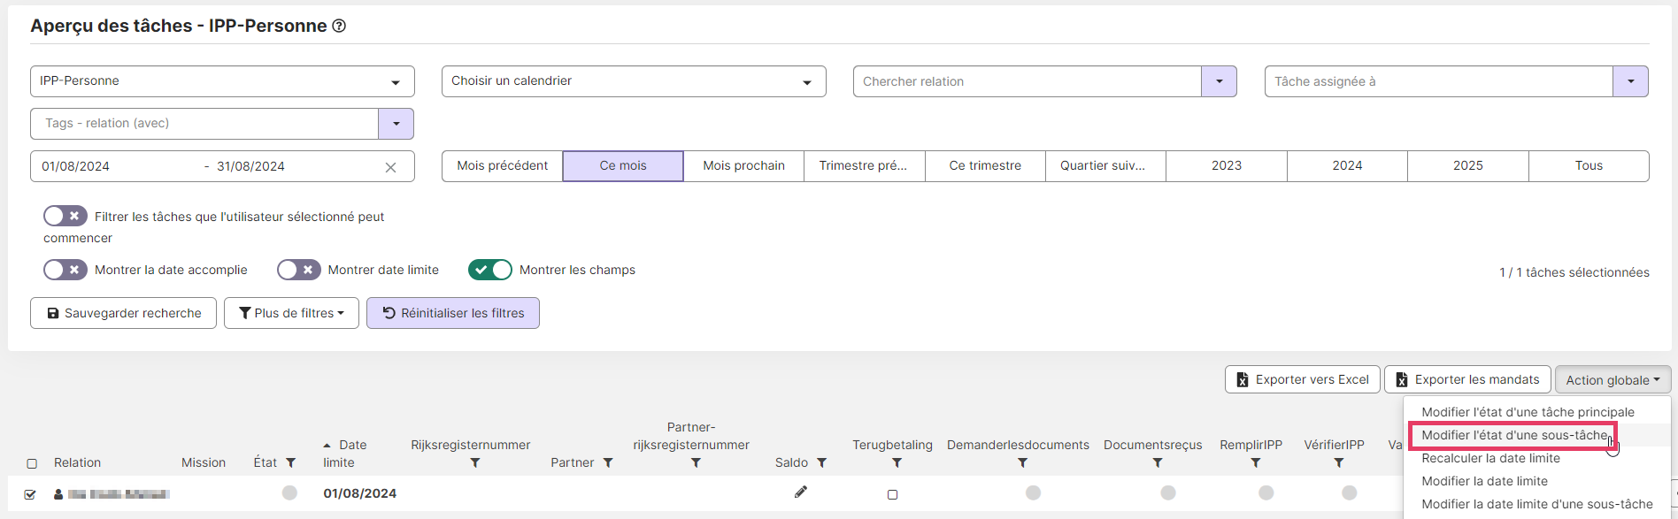Click the Demanderlesdocuments status circle

[1033, 492]
